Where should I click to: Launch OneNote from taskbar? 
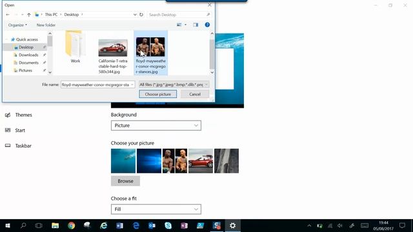click(184, 226)
